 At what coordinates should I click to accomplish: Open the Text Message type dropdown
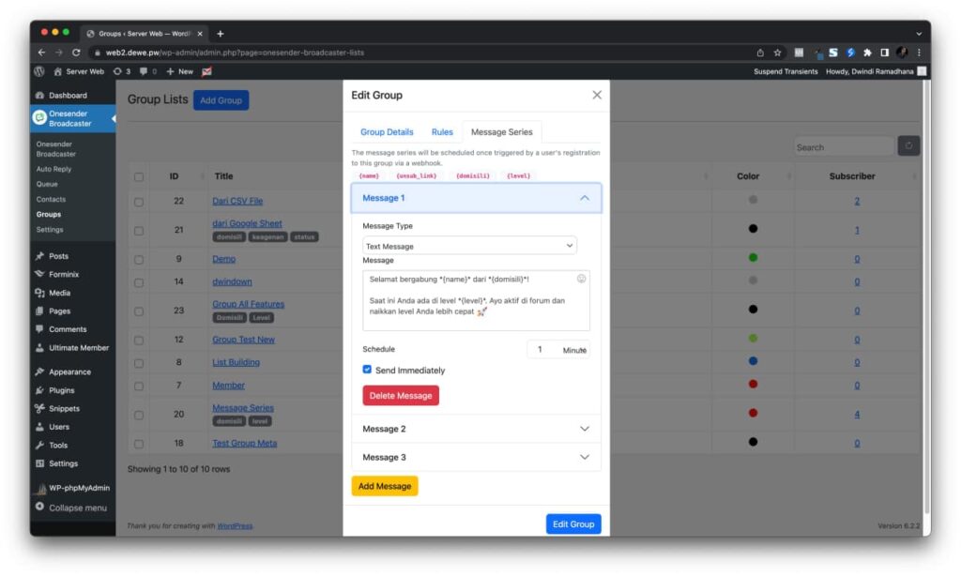(469, 246)
